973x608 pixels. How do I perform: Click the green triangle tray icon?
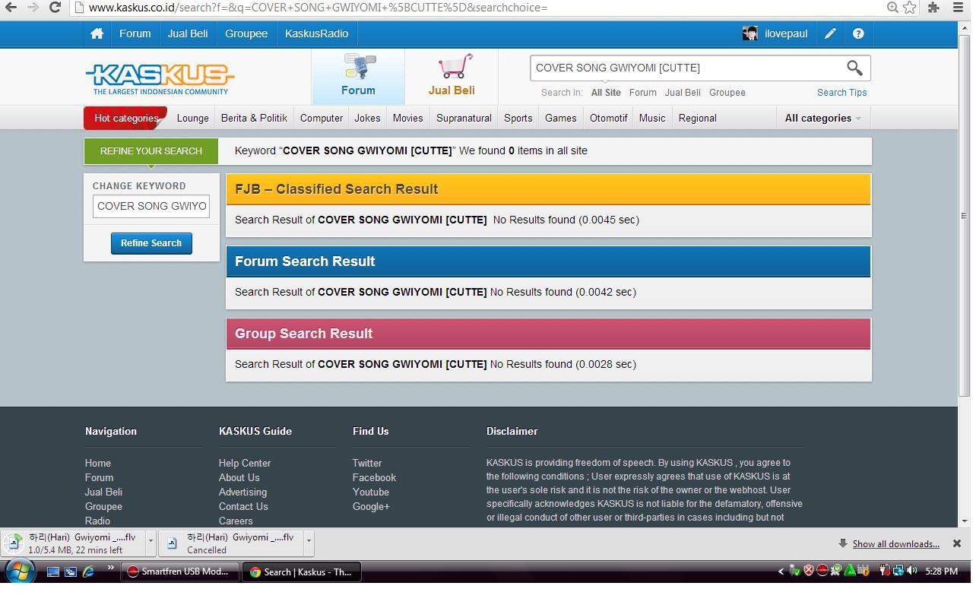[x=850, y=571]
